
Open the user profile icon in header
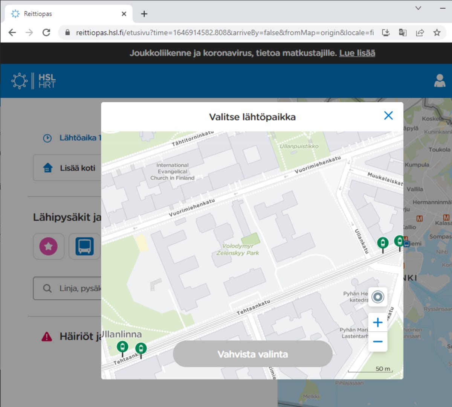point(439,81)
